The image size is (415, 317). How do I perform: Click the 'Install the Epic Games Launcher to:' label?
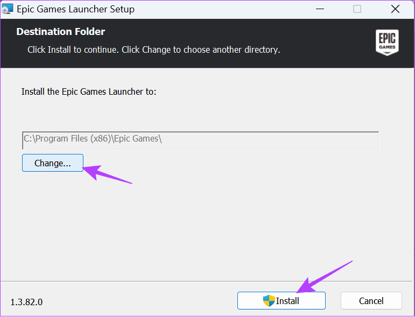[89, 91]
